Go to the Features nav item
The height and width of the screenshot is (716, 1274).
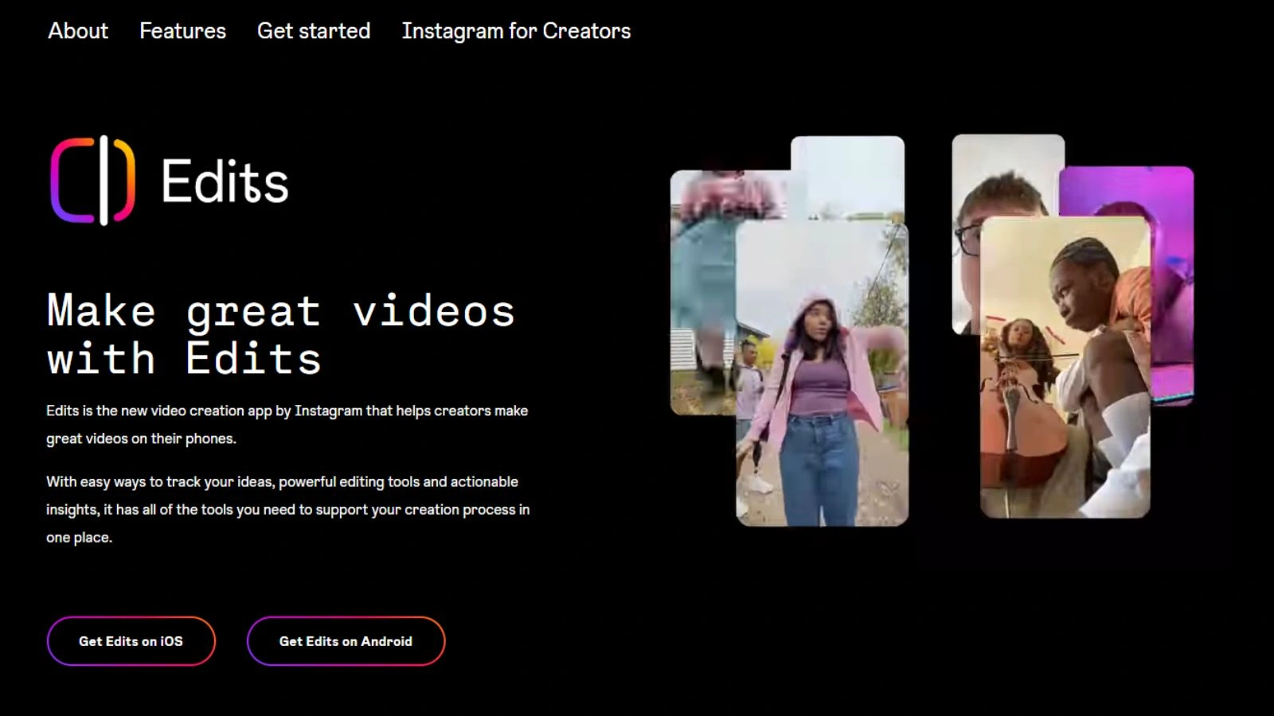click(x=182, y=31)
